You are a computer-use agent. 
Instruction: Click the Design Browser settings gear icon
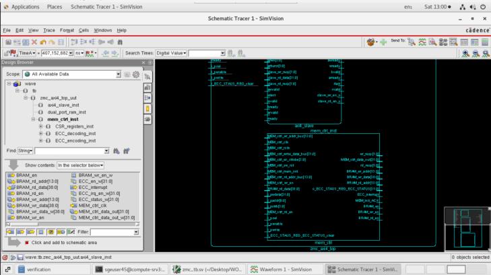(x=136, y=75)
